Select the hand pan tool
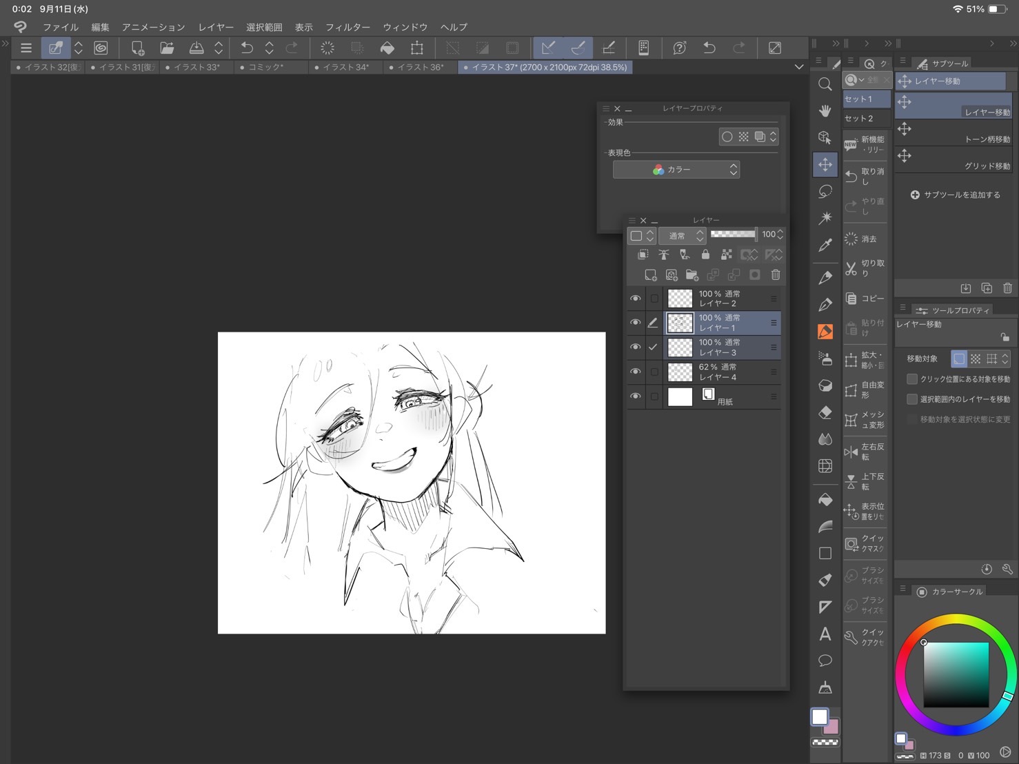The width and height of the screenshot is (1019, 764). (x=825, y=111)
